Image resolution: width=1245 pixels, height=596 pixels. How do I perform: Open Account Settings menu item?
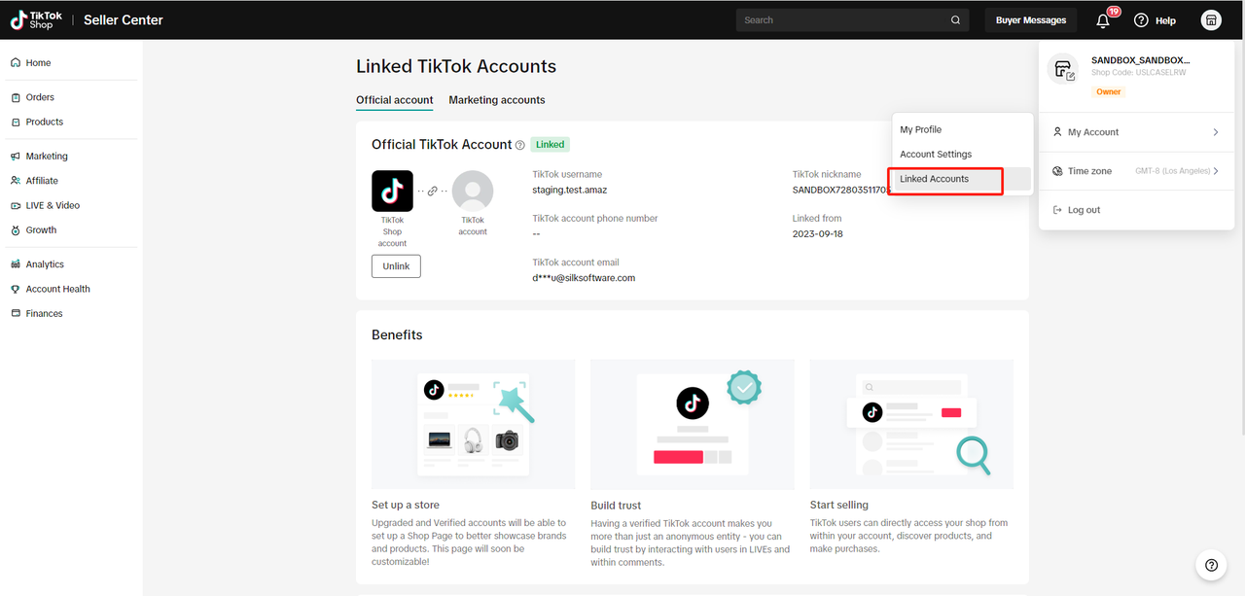(935, 155)
